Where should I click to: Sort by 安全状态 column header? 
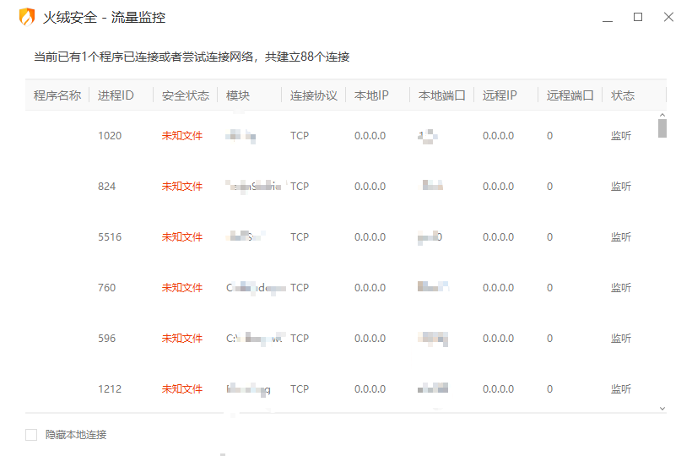coord(186,95)
